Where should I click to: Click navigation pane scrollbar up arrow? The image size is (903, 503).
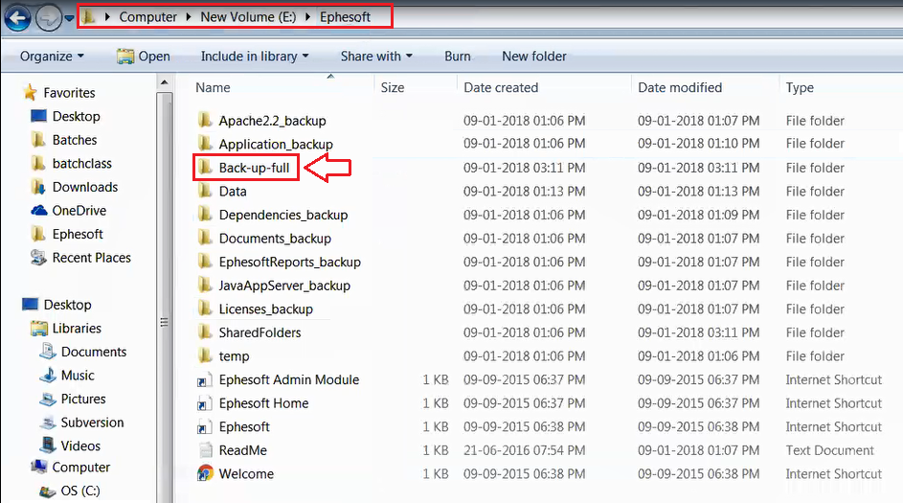pos(164,82)
